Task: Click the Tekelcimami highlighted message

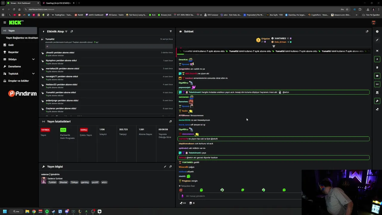Action: coord(273,92)
